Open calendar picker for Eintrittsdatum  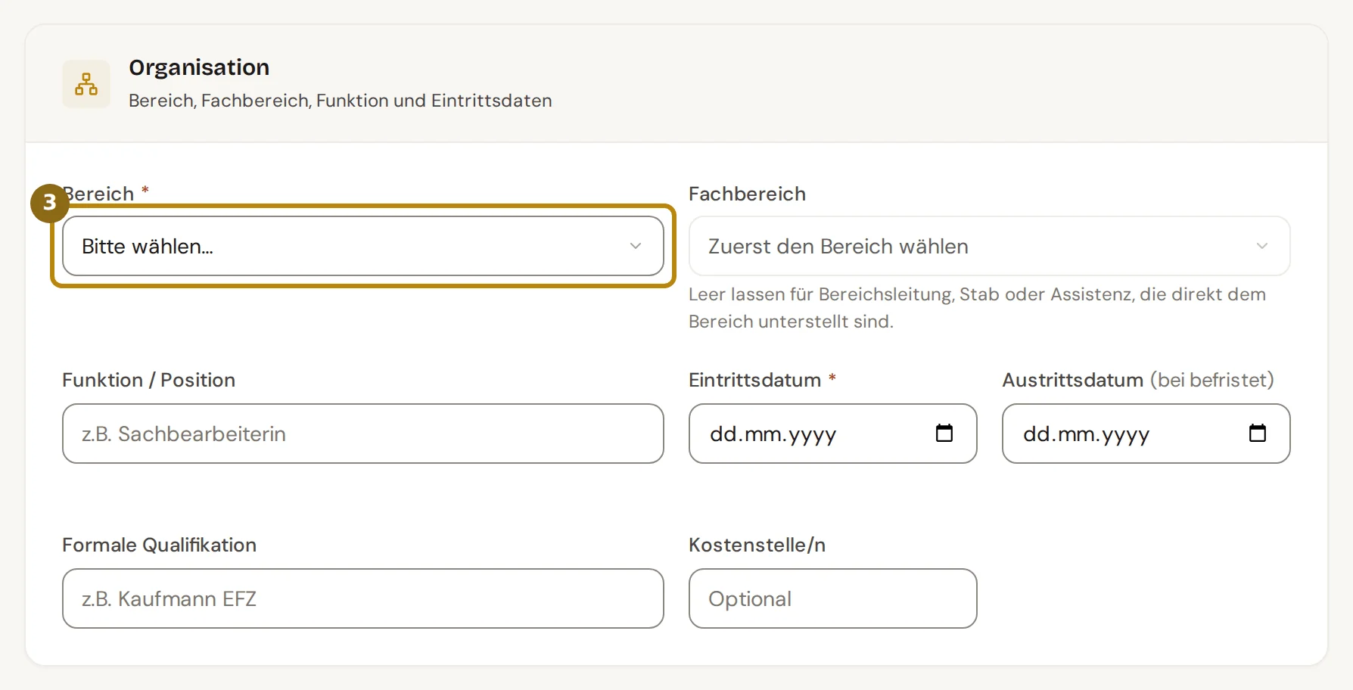[x=944, y=433]
